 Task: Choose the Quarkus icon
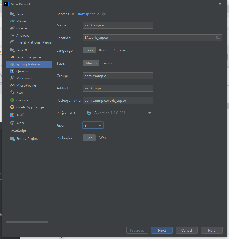click(12, 71)
